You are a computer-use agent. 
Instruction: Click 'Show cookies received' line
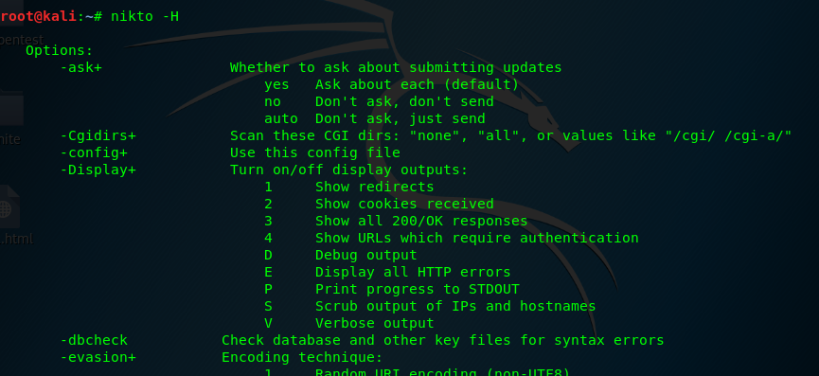pyautogui.click(x=404, y=204)
